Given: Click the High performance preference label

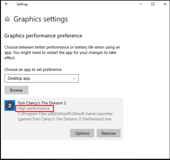Looking at the screenshot, I should coord(34,108).
